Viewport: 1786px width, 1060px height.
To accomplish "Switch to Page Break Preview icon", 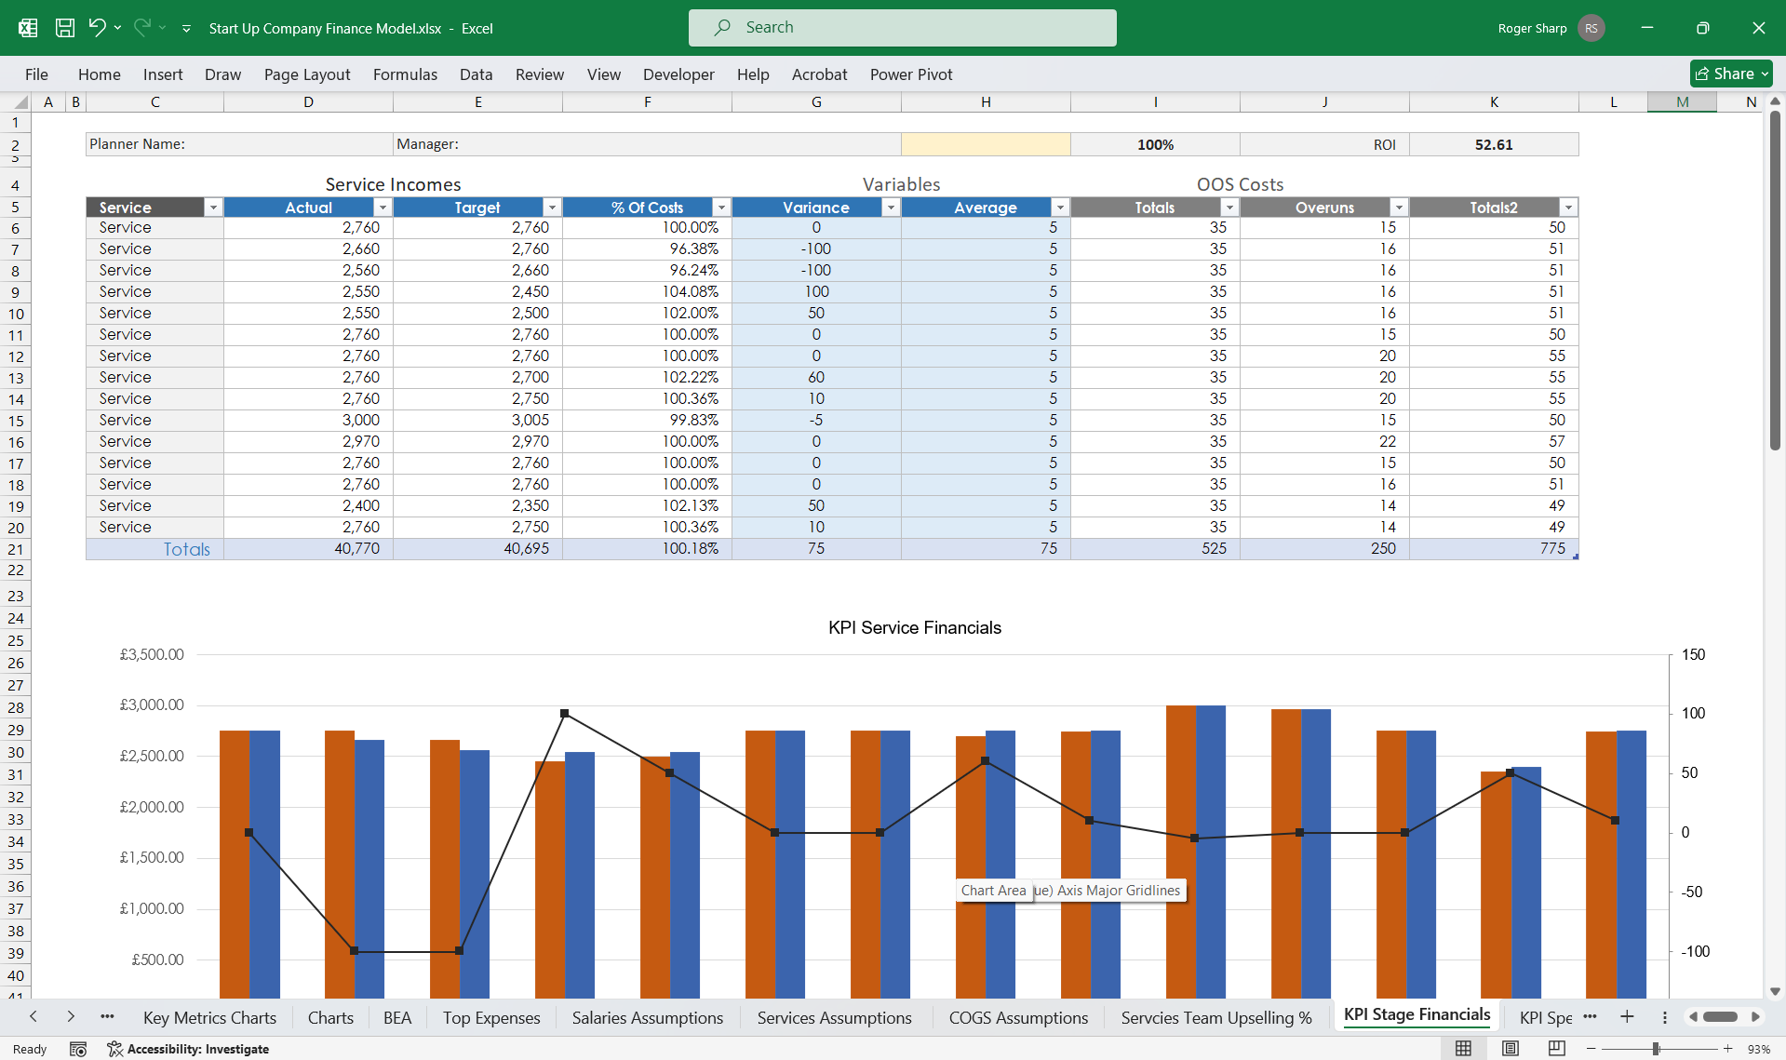I will click(x=1556, y=1049).
